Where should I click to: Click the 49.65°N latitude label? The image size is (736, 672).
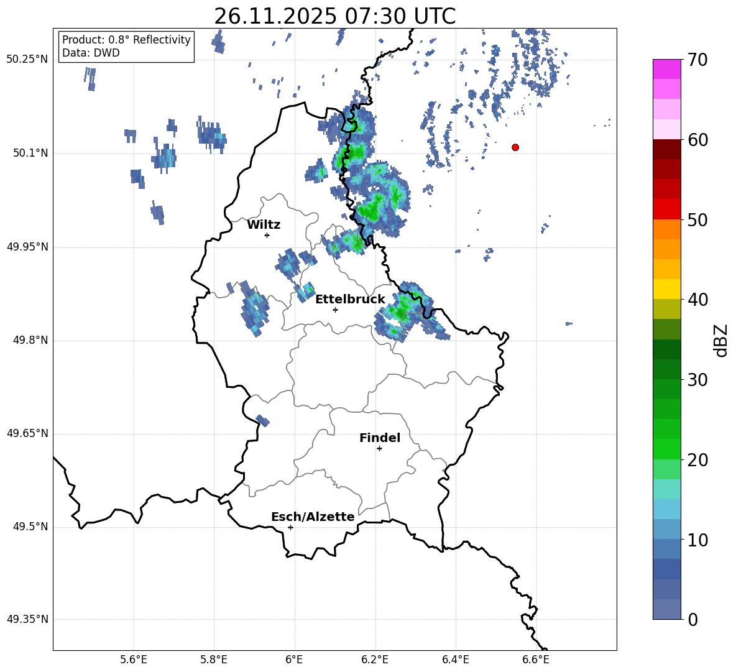(x=27, y=433)
